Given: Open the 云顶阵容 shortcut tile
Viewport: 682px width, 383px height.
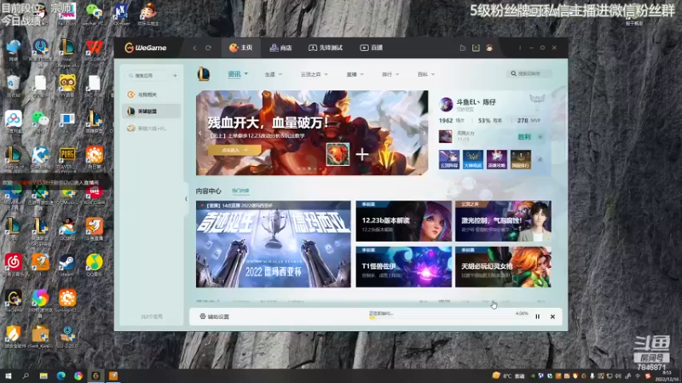Looking at the screenshot, I should 449,159.
